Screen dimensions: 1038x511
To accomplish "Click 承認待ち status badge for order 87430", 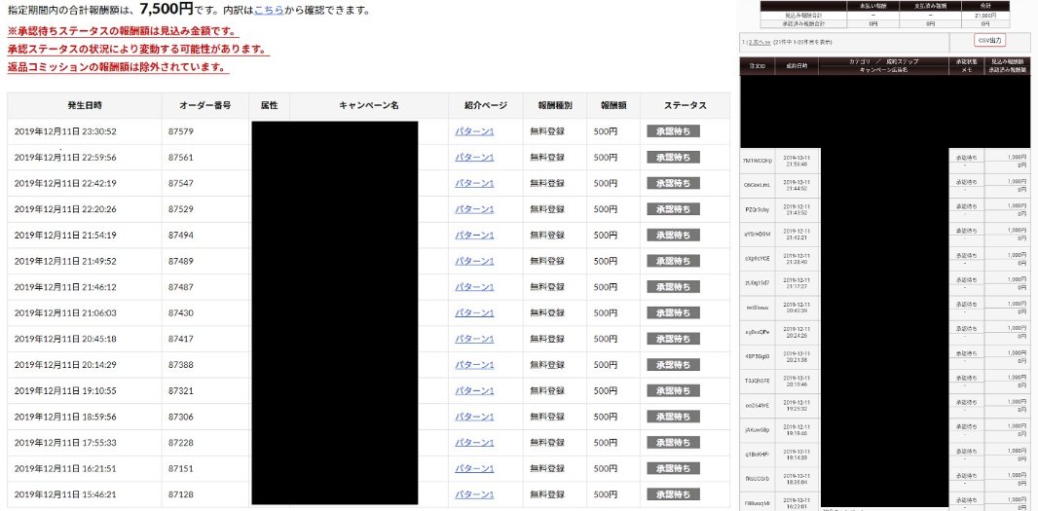I will click(673, 313).
